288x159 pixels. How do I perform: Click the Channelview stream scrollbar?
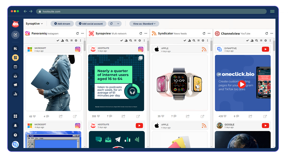click(x=274, y=46)
